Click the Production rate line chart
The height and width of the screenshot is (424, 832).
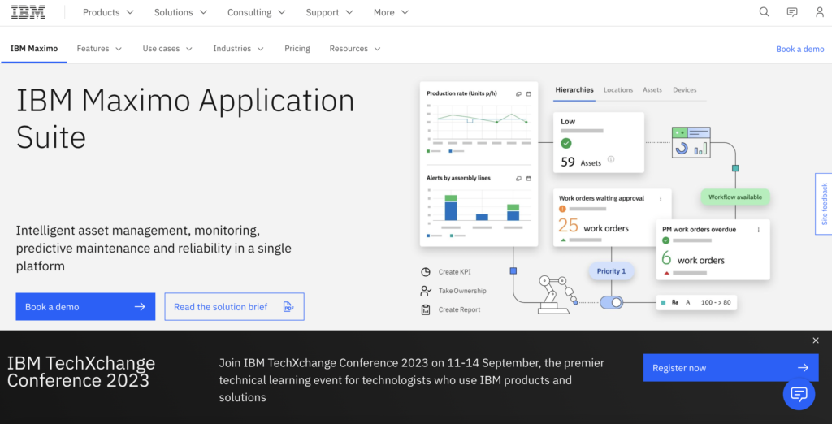479,123
